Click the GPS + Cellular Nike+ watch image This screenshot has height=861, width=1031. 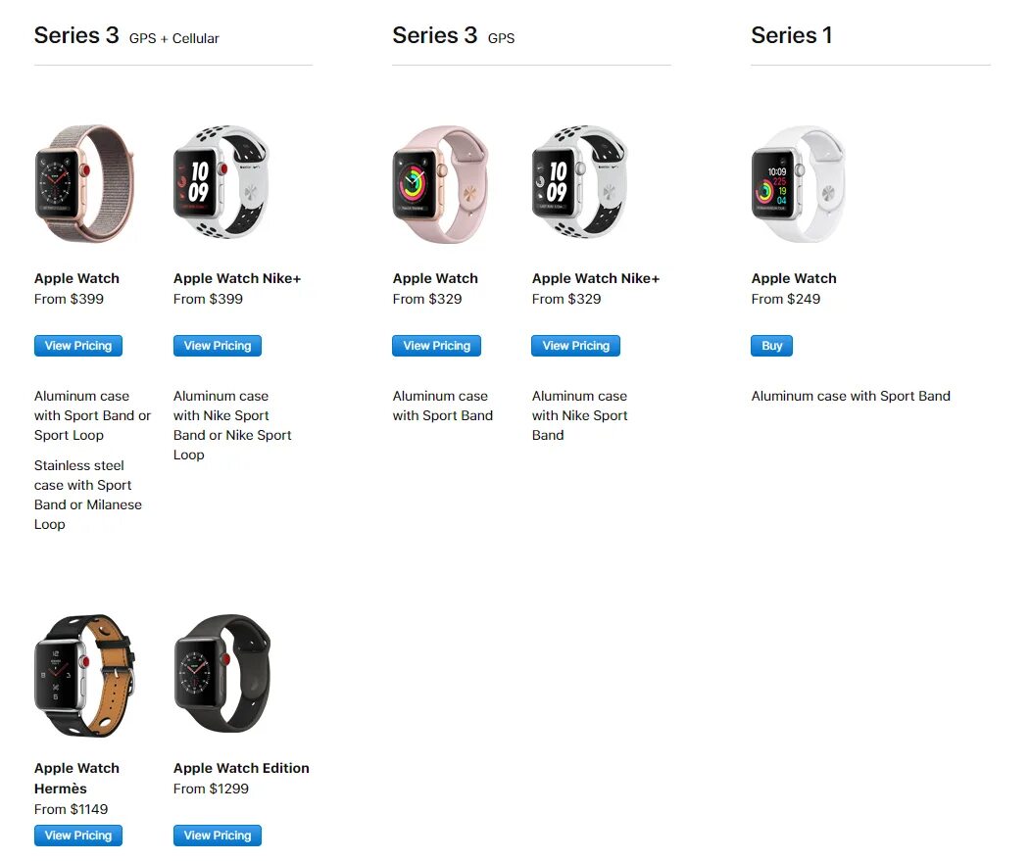(221, 181)
